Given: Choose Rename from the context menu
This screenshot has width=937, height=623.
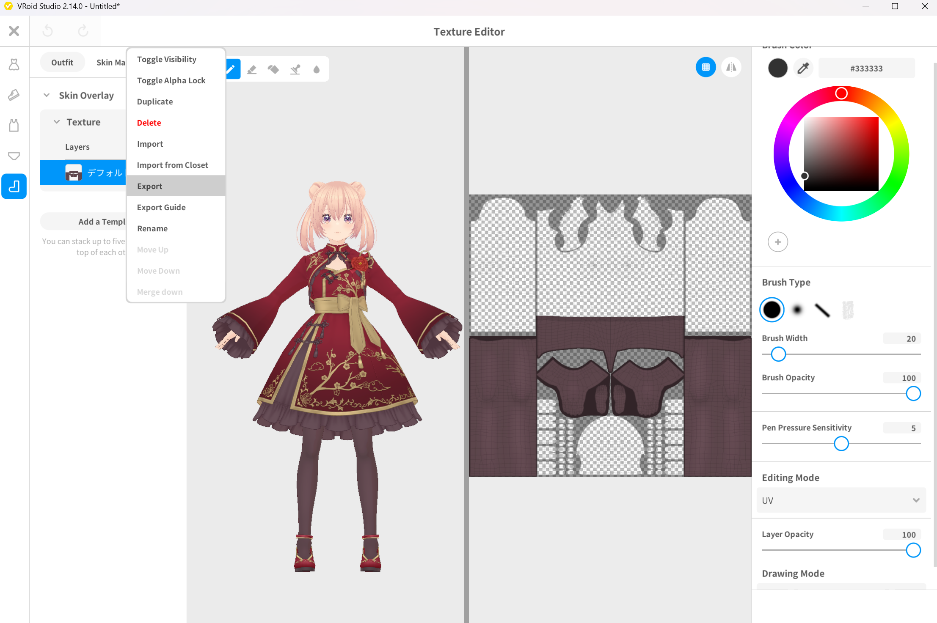Looking at the screenshot, I should (176, 228).
